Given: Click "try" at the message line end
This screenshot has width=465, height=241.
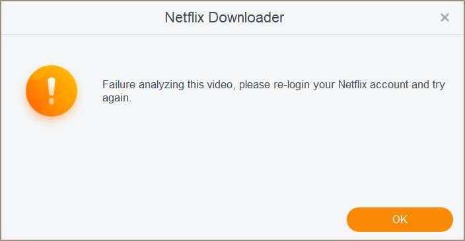Looking at the screenshot, I should point(439,85).
